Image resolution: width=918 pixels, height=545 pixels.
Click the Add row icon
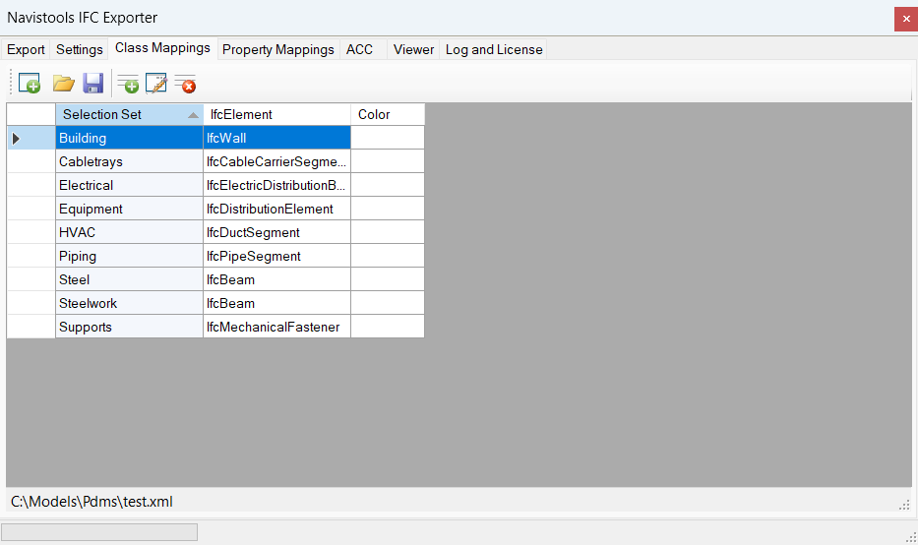(x=127, y=84)
